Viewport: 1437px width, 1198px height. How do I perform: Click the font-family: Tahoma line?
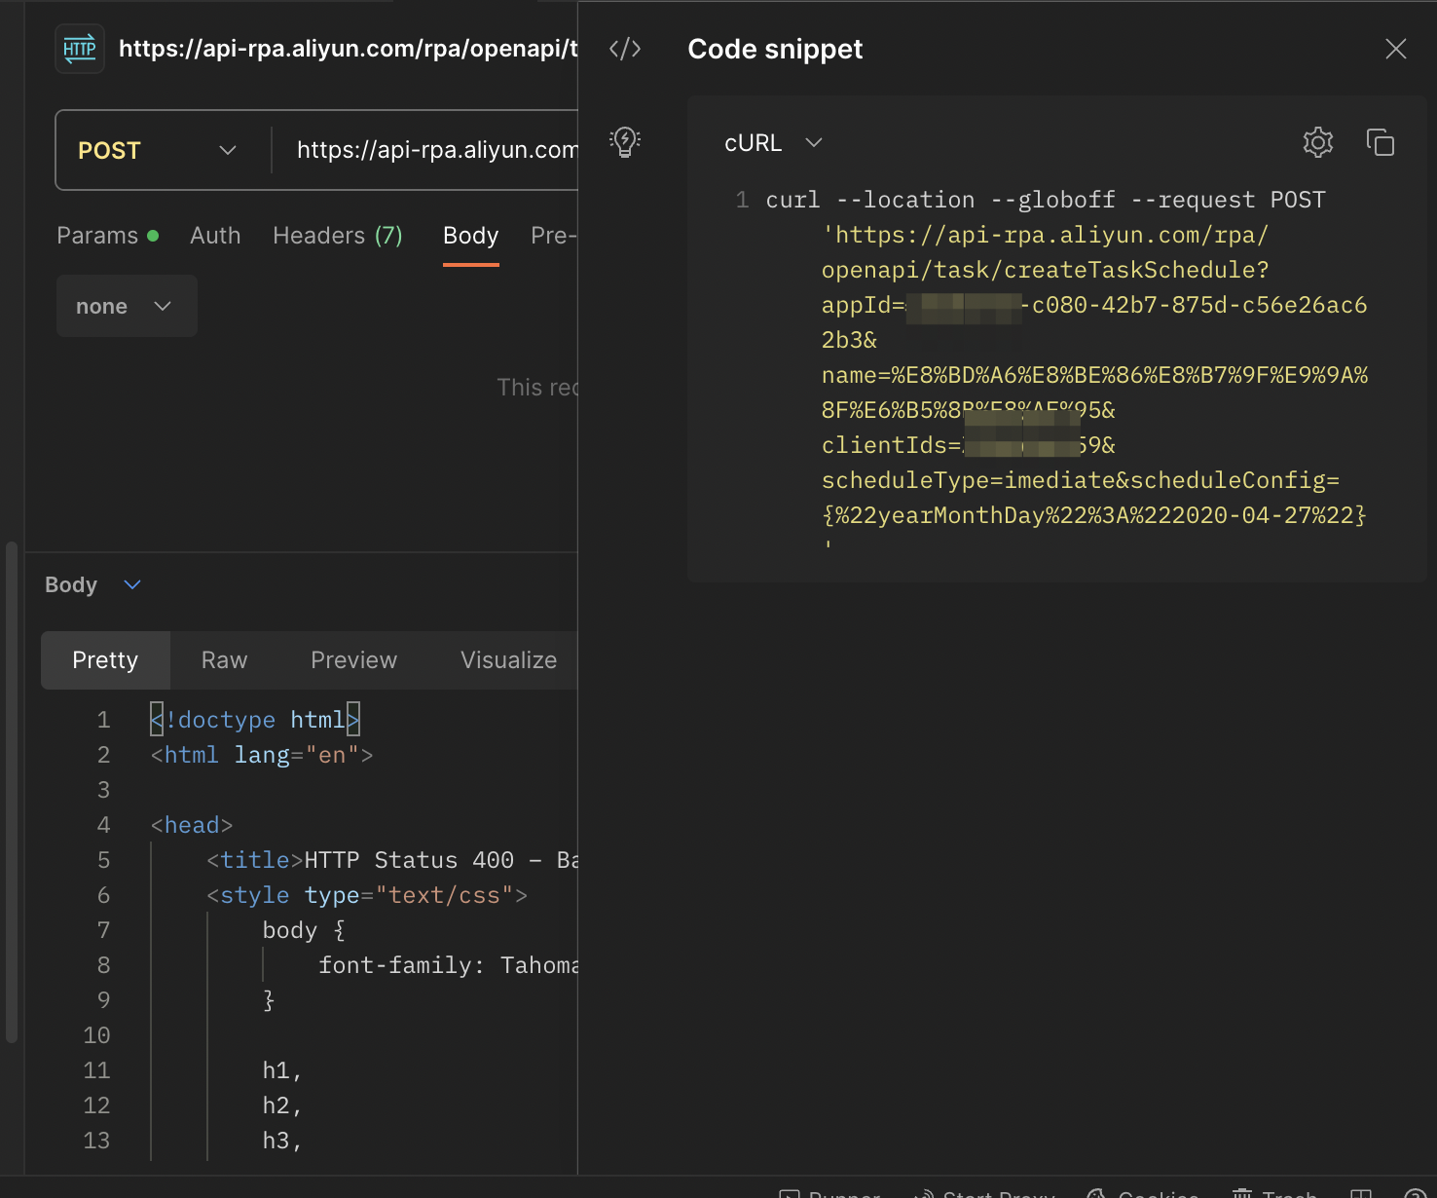pyautogui.click(x=448, y=965)
